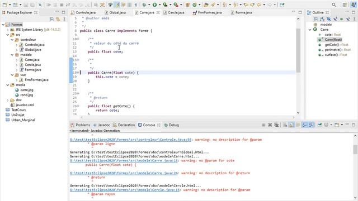The height and width of the screenshot is (201, 358).
Task: Click the Open Perspective icon
Action: pyautogui.click(x=345, y=5)
